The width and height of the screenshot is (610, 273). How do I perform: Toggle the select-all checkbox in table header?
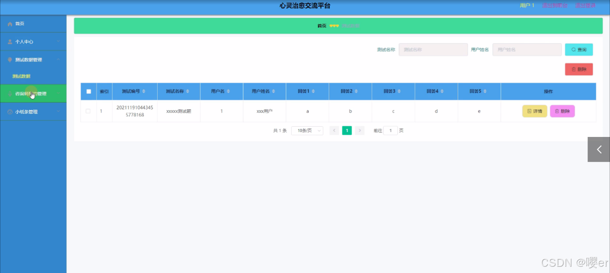89,91
